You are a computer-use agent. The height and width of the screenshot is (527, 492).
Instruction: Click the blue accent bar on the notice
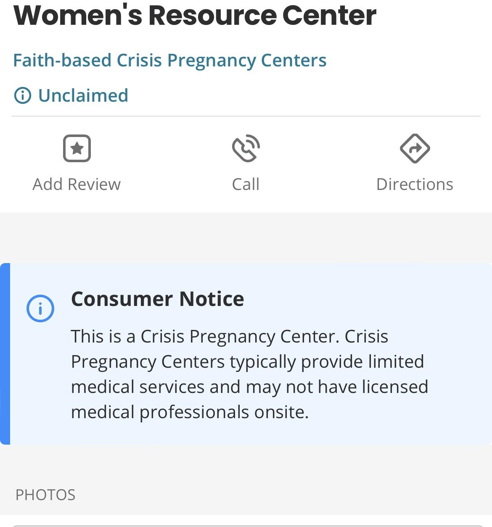[5, 354]
